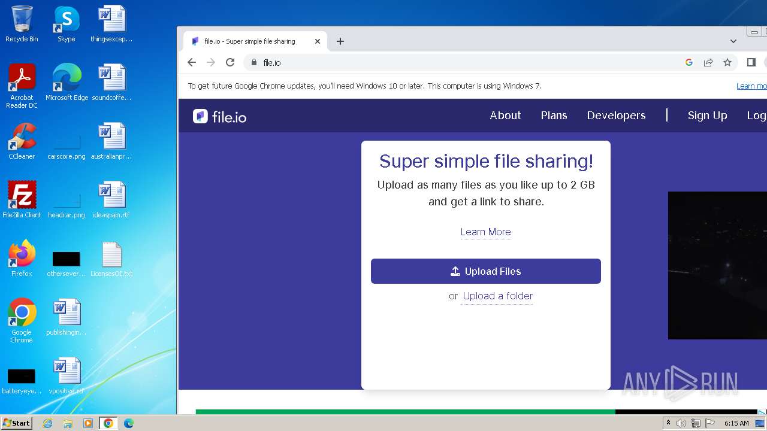Select the vpositive.rtf document icon

pyautogui.click(x=67, y=376)
